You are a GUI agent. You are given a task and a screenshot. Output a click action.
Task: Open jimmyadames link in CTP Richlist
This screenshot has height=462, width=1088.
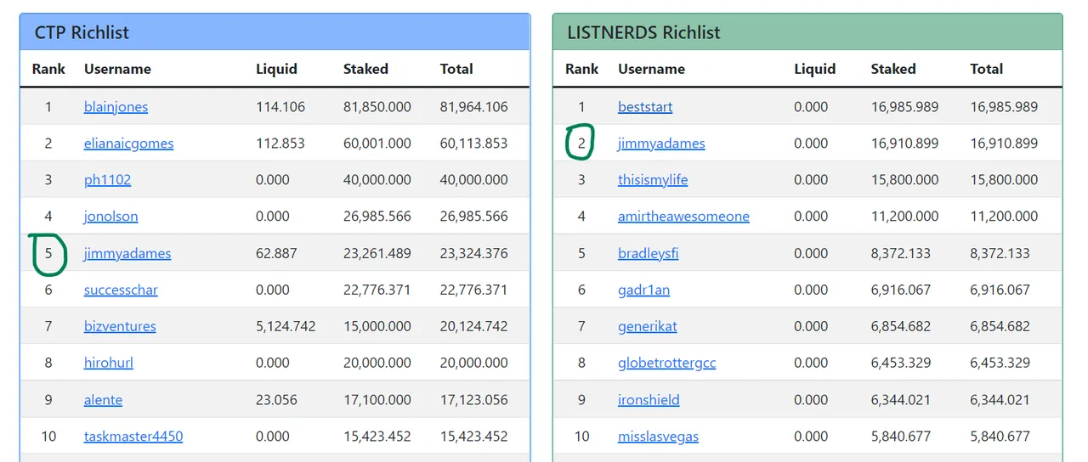click(x=127, y=253)
